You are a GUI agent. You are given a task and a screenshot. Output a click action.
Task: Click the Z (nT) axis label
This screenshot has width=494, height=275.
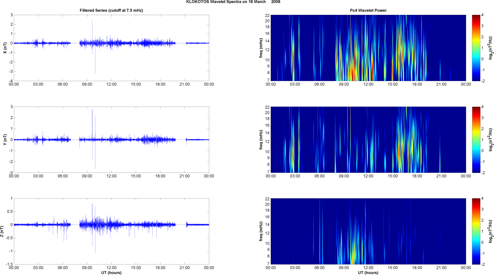[x=2, y=231]
